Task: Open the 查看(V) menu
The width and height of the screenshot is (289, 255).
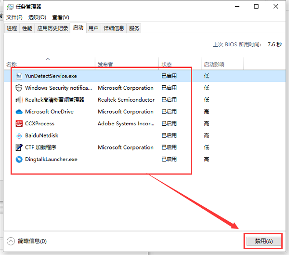Action: pos(60,17)
